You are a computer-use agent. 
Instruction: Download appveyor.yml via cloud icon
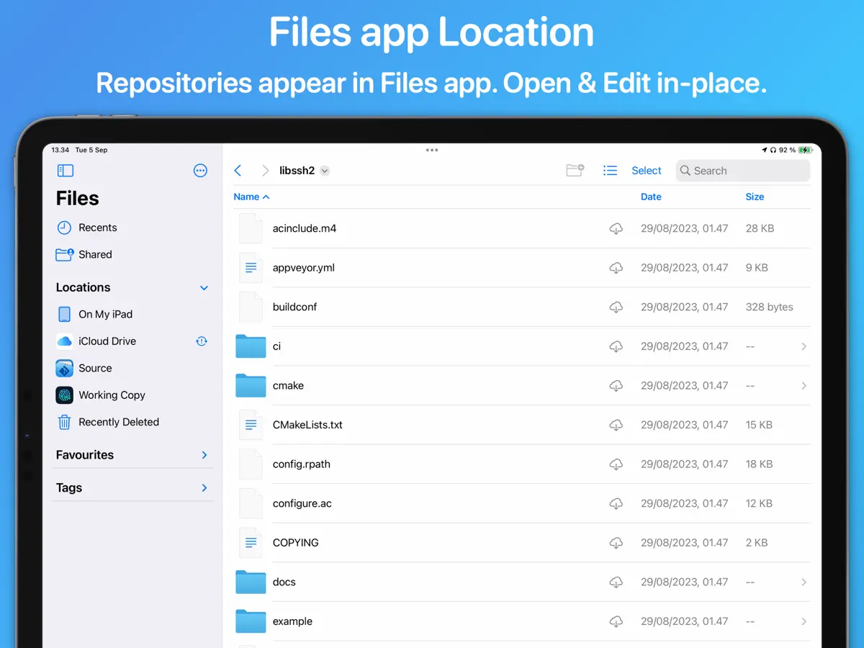[x=616, y=268]
